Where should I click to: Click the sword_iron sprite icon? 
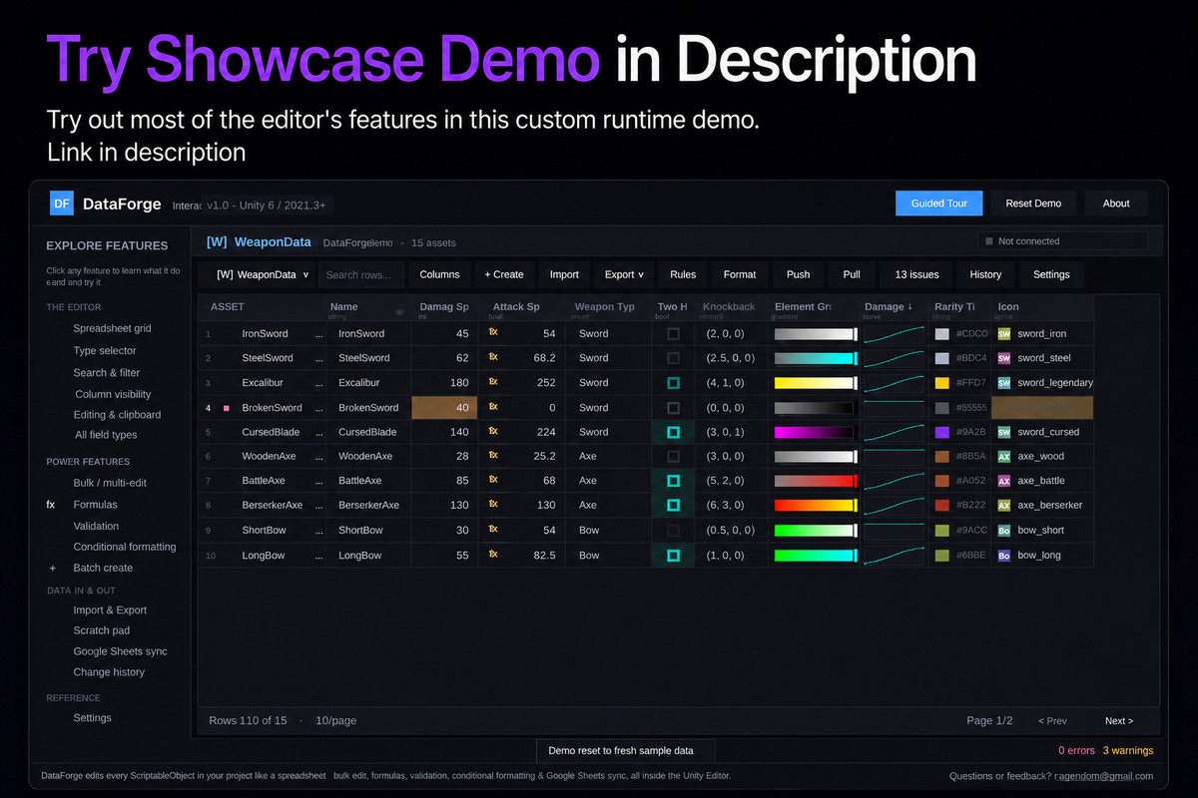point(1004,334)
